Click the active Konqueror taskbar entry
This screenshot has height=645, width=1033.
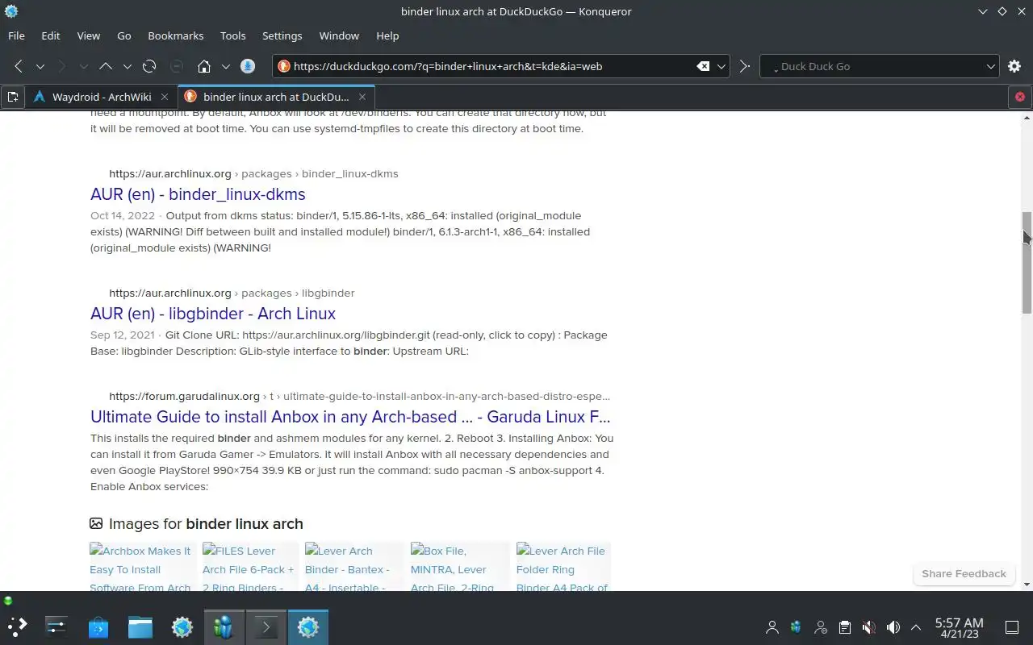tap(308, 626)
